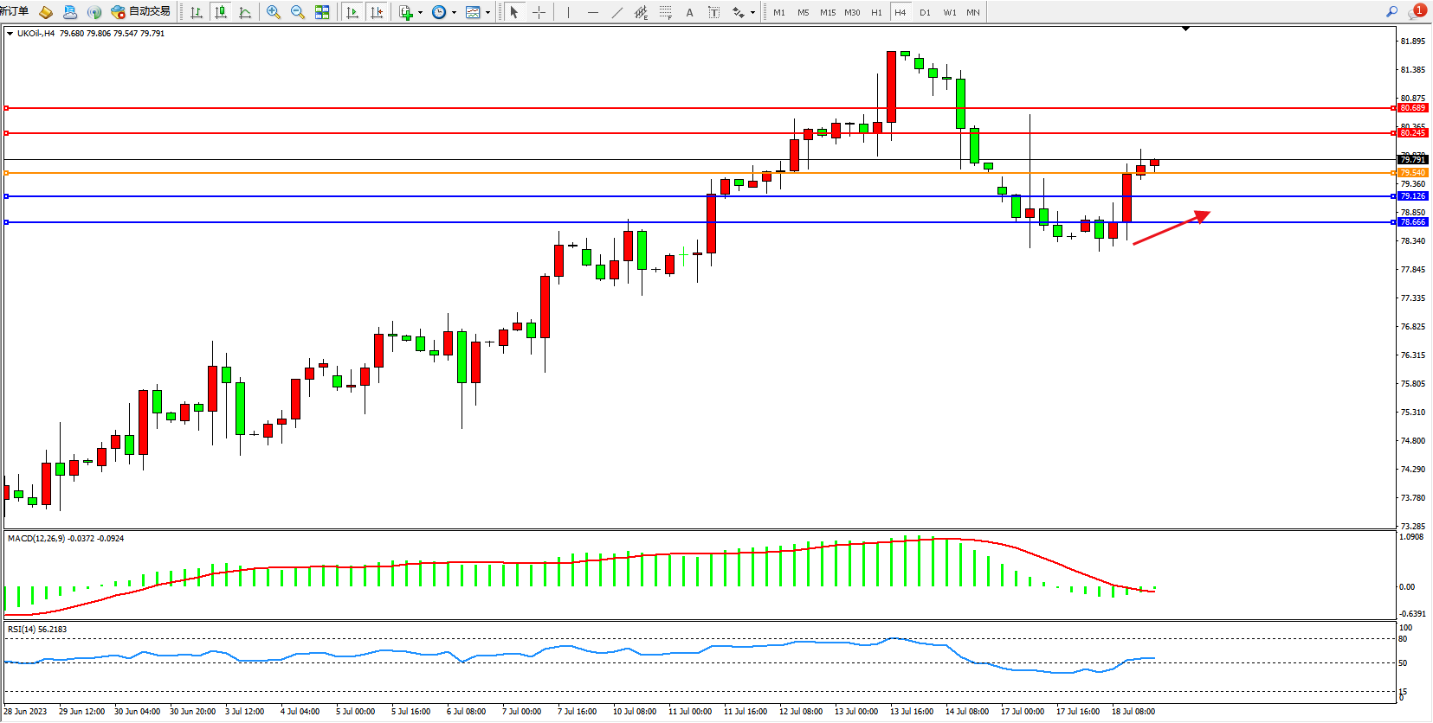Viewport: 1433px width, 723px height.
Task: Open the search magnifier at top right
Action: click(x=1391, y=12)
